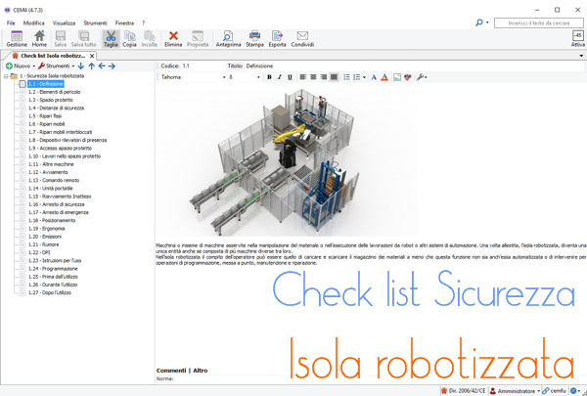Image resolution: width=587 pixels, height=396 pixels.
Task: Click the Esporta icon
Action: pyautogui.click(x=278, y=38)
